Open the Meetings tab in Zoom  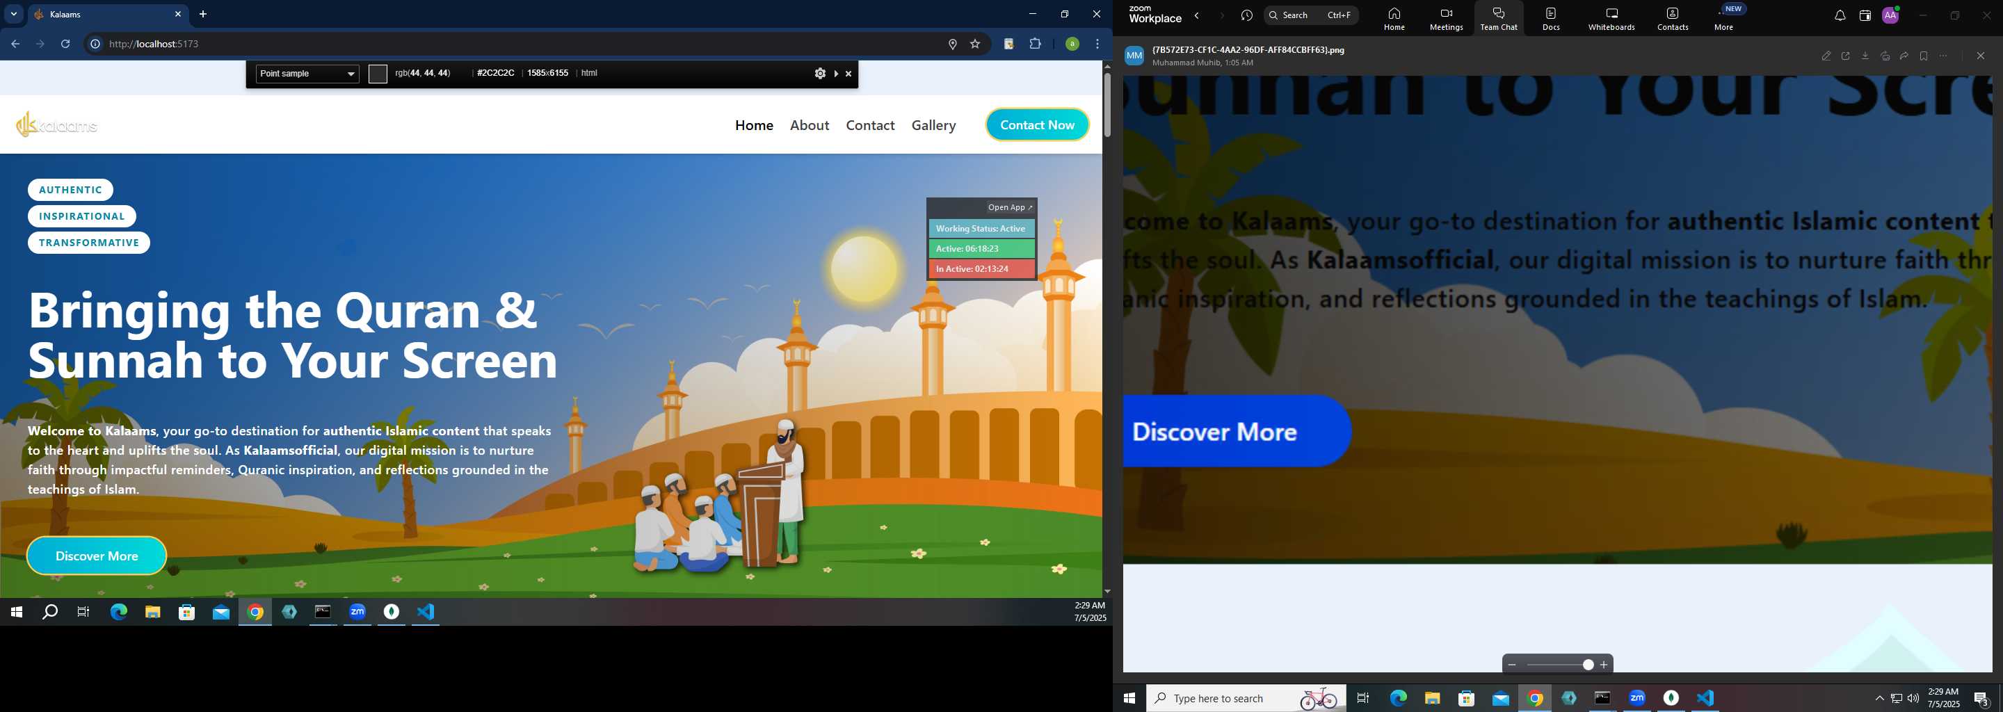pos(1447,19)
